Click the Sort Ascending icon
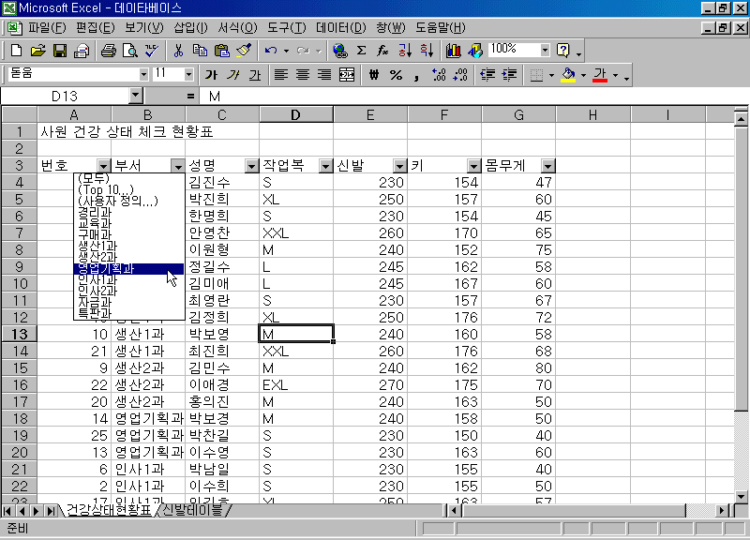The height and width of the screenshot is (540, 750). (405, 51)
